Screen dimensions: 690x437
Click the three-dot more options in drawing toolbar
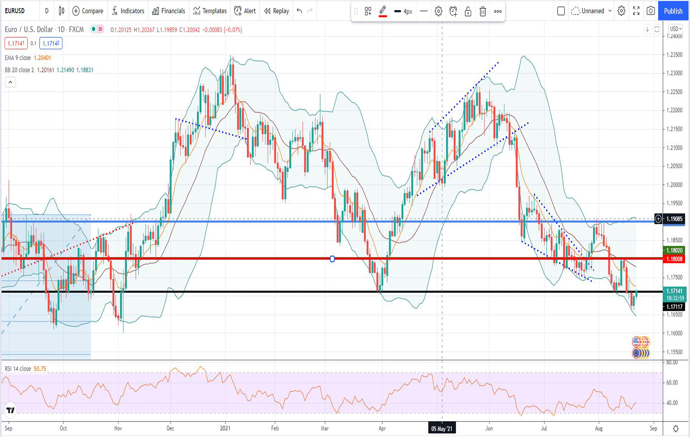point(498,12)
